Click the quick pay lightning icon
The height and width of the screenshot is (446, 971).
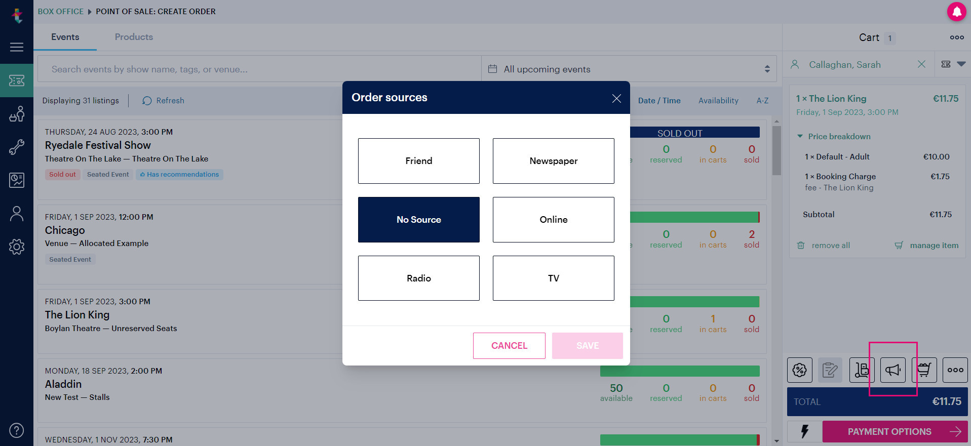(804, 431)
